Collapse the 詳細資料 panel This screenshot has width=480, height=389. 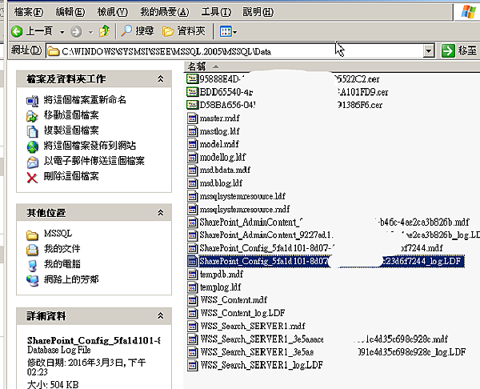(161, 316)
